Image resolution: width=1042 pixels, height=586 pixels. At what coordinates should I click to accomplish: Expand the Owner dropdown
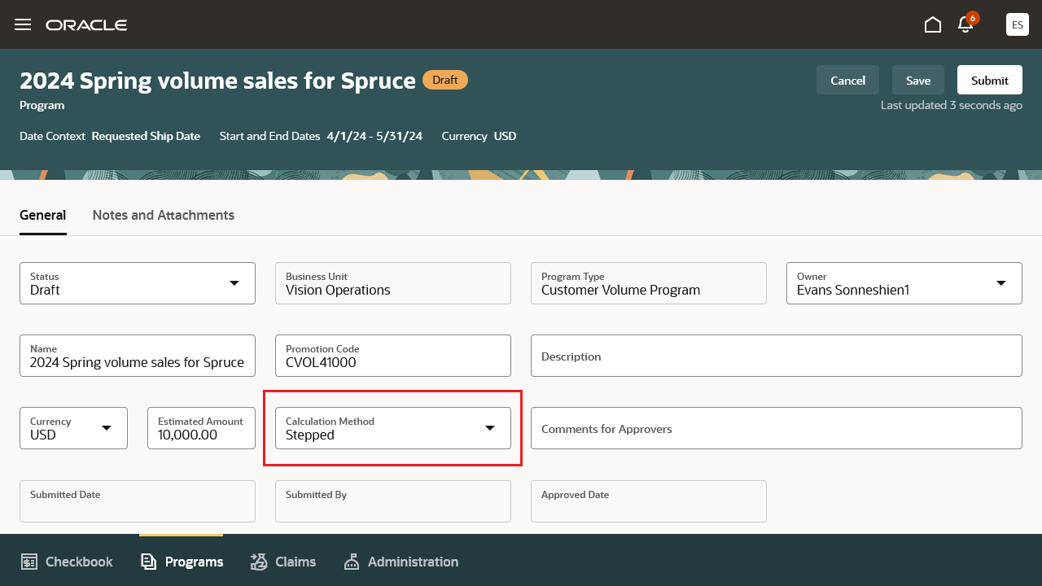[1001, 283]
